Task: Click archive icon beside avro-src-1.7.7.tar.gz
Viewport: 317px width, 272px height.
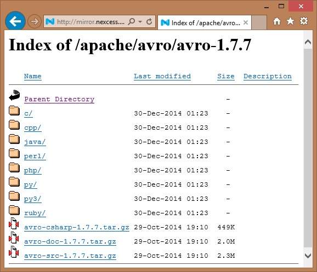Action: coord(14,252)
